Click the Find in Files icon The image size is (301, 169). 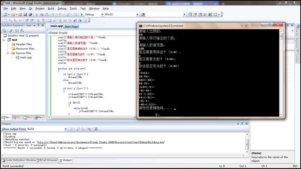click(x=143, y=14)
